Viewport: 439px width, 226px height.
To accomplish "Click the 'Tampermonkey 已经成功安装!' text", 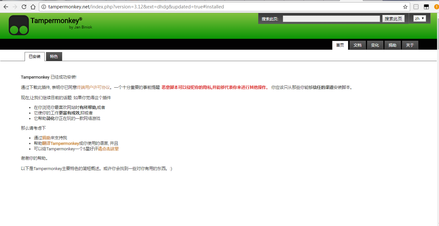I will [49, 77].
